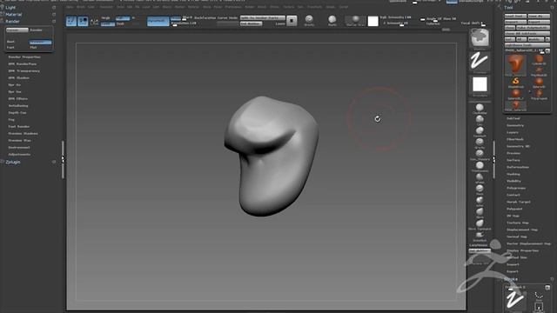Screen dimensions: 557x313
Task: Expand the Polygroups sub-palette
Action: pyautogui.click(x=516, y=188)
